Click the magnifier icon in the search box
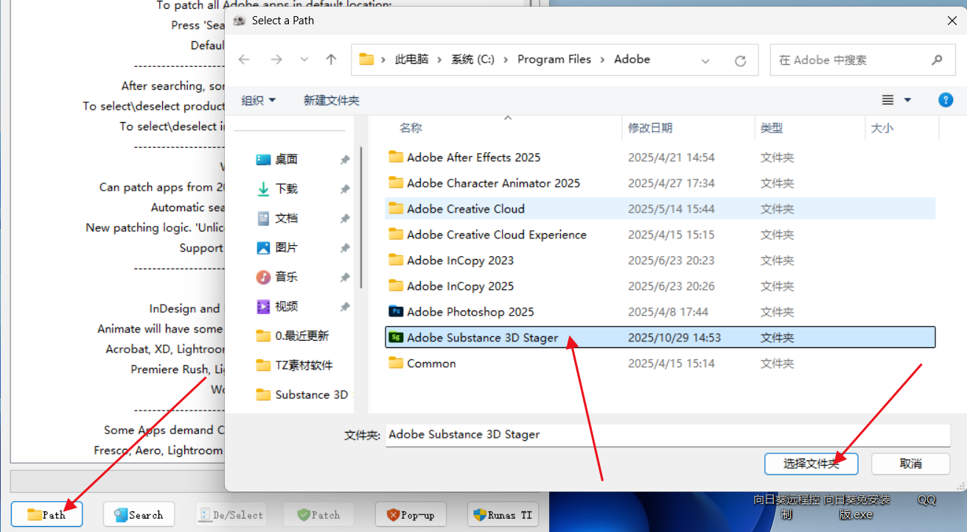Viewport: 967px width, 532px height. tap(938, 60)
